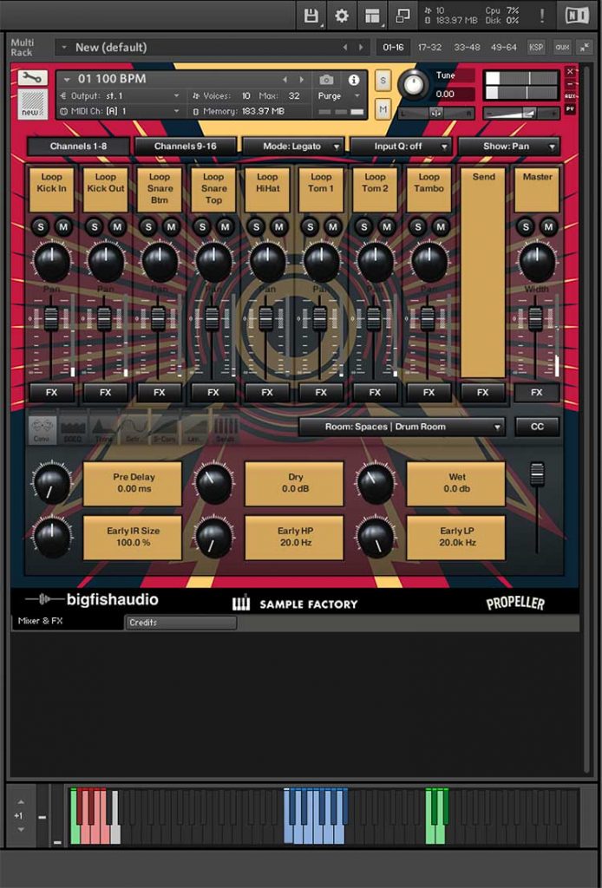Screen dimensions: 602x888
Task: Select the 17-32 rack page
Action: point(429,47)
